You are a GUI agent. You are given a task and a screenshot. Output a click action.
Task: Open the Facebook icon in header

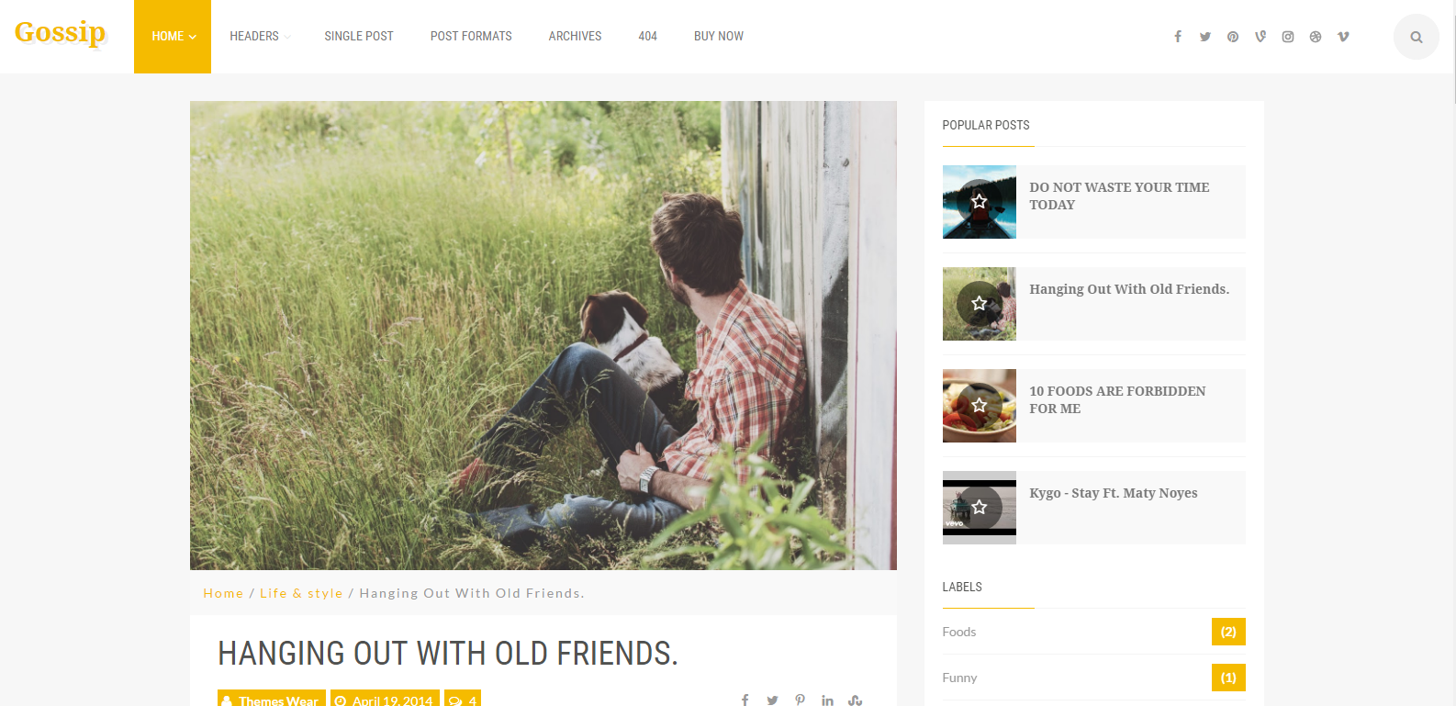tap(1178, 37)
